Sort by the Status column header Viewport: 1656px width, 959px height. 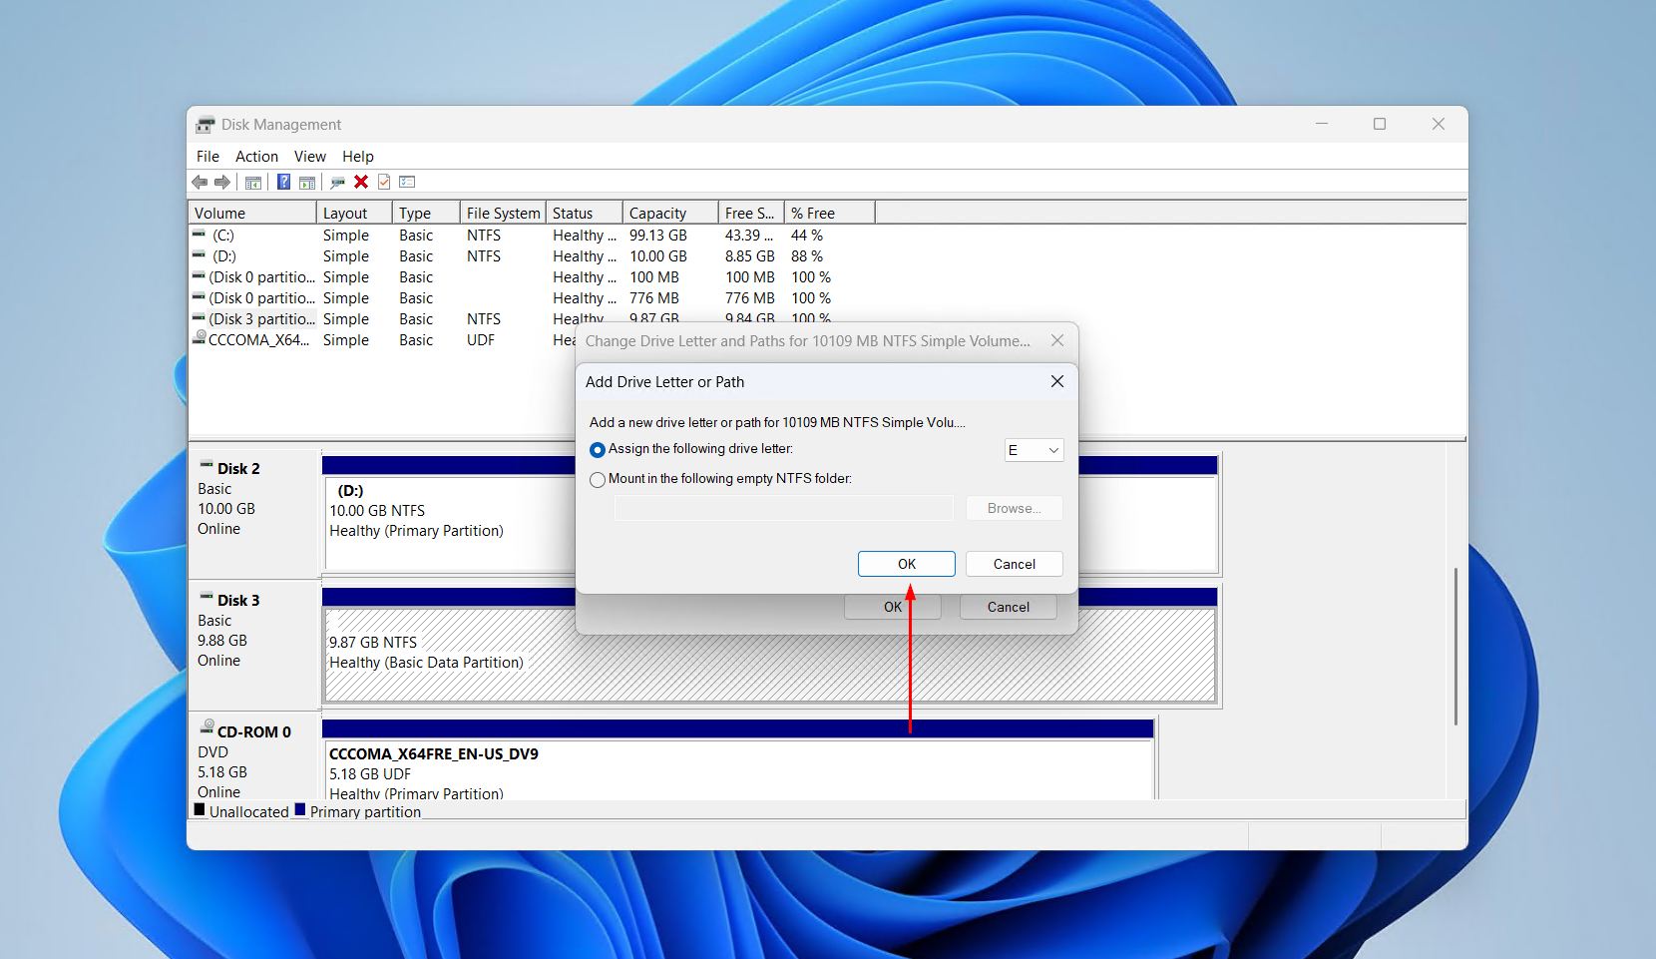coord(585,213)
